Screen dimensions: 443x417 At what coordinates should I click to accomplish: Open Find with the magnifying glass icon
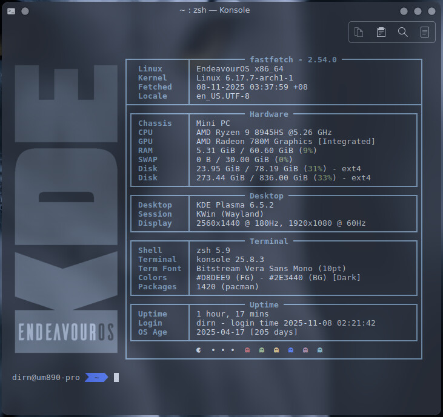[402, 32]
